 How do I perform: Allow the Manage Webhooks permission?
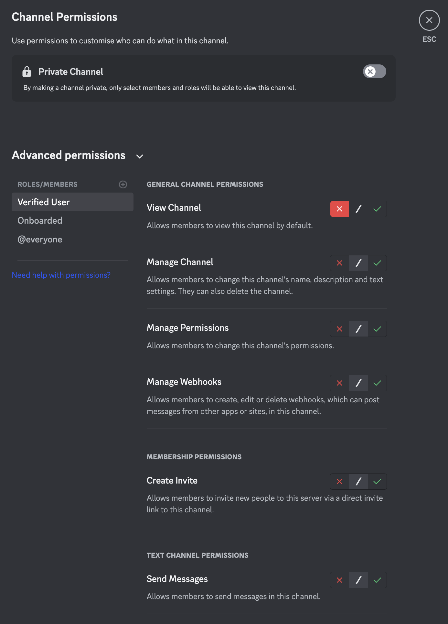(377, 383)
